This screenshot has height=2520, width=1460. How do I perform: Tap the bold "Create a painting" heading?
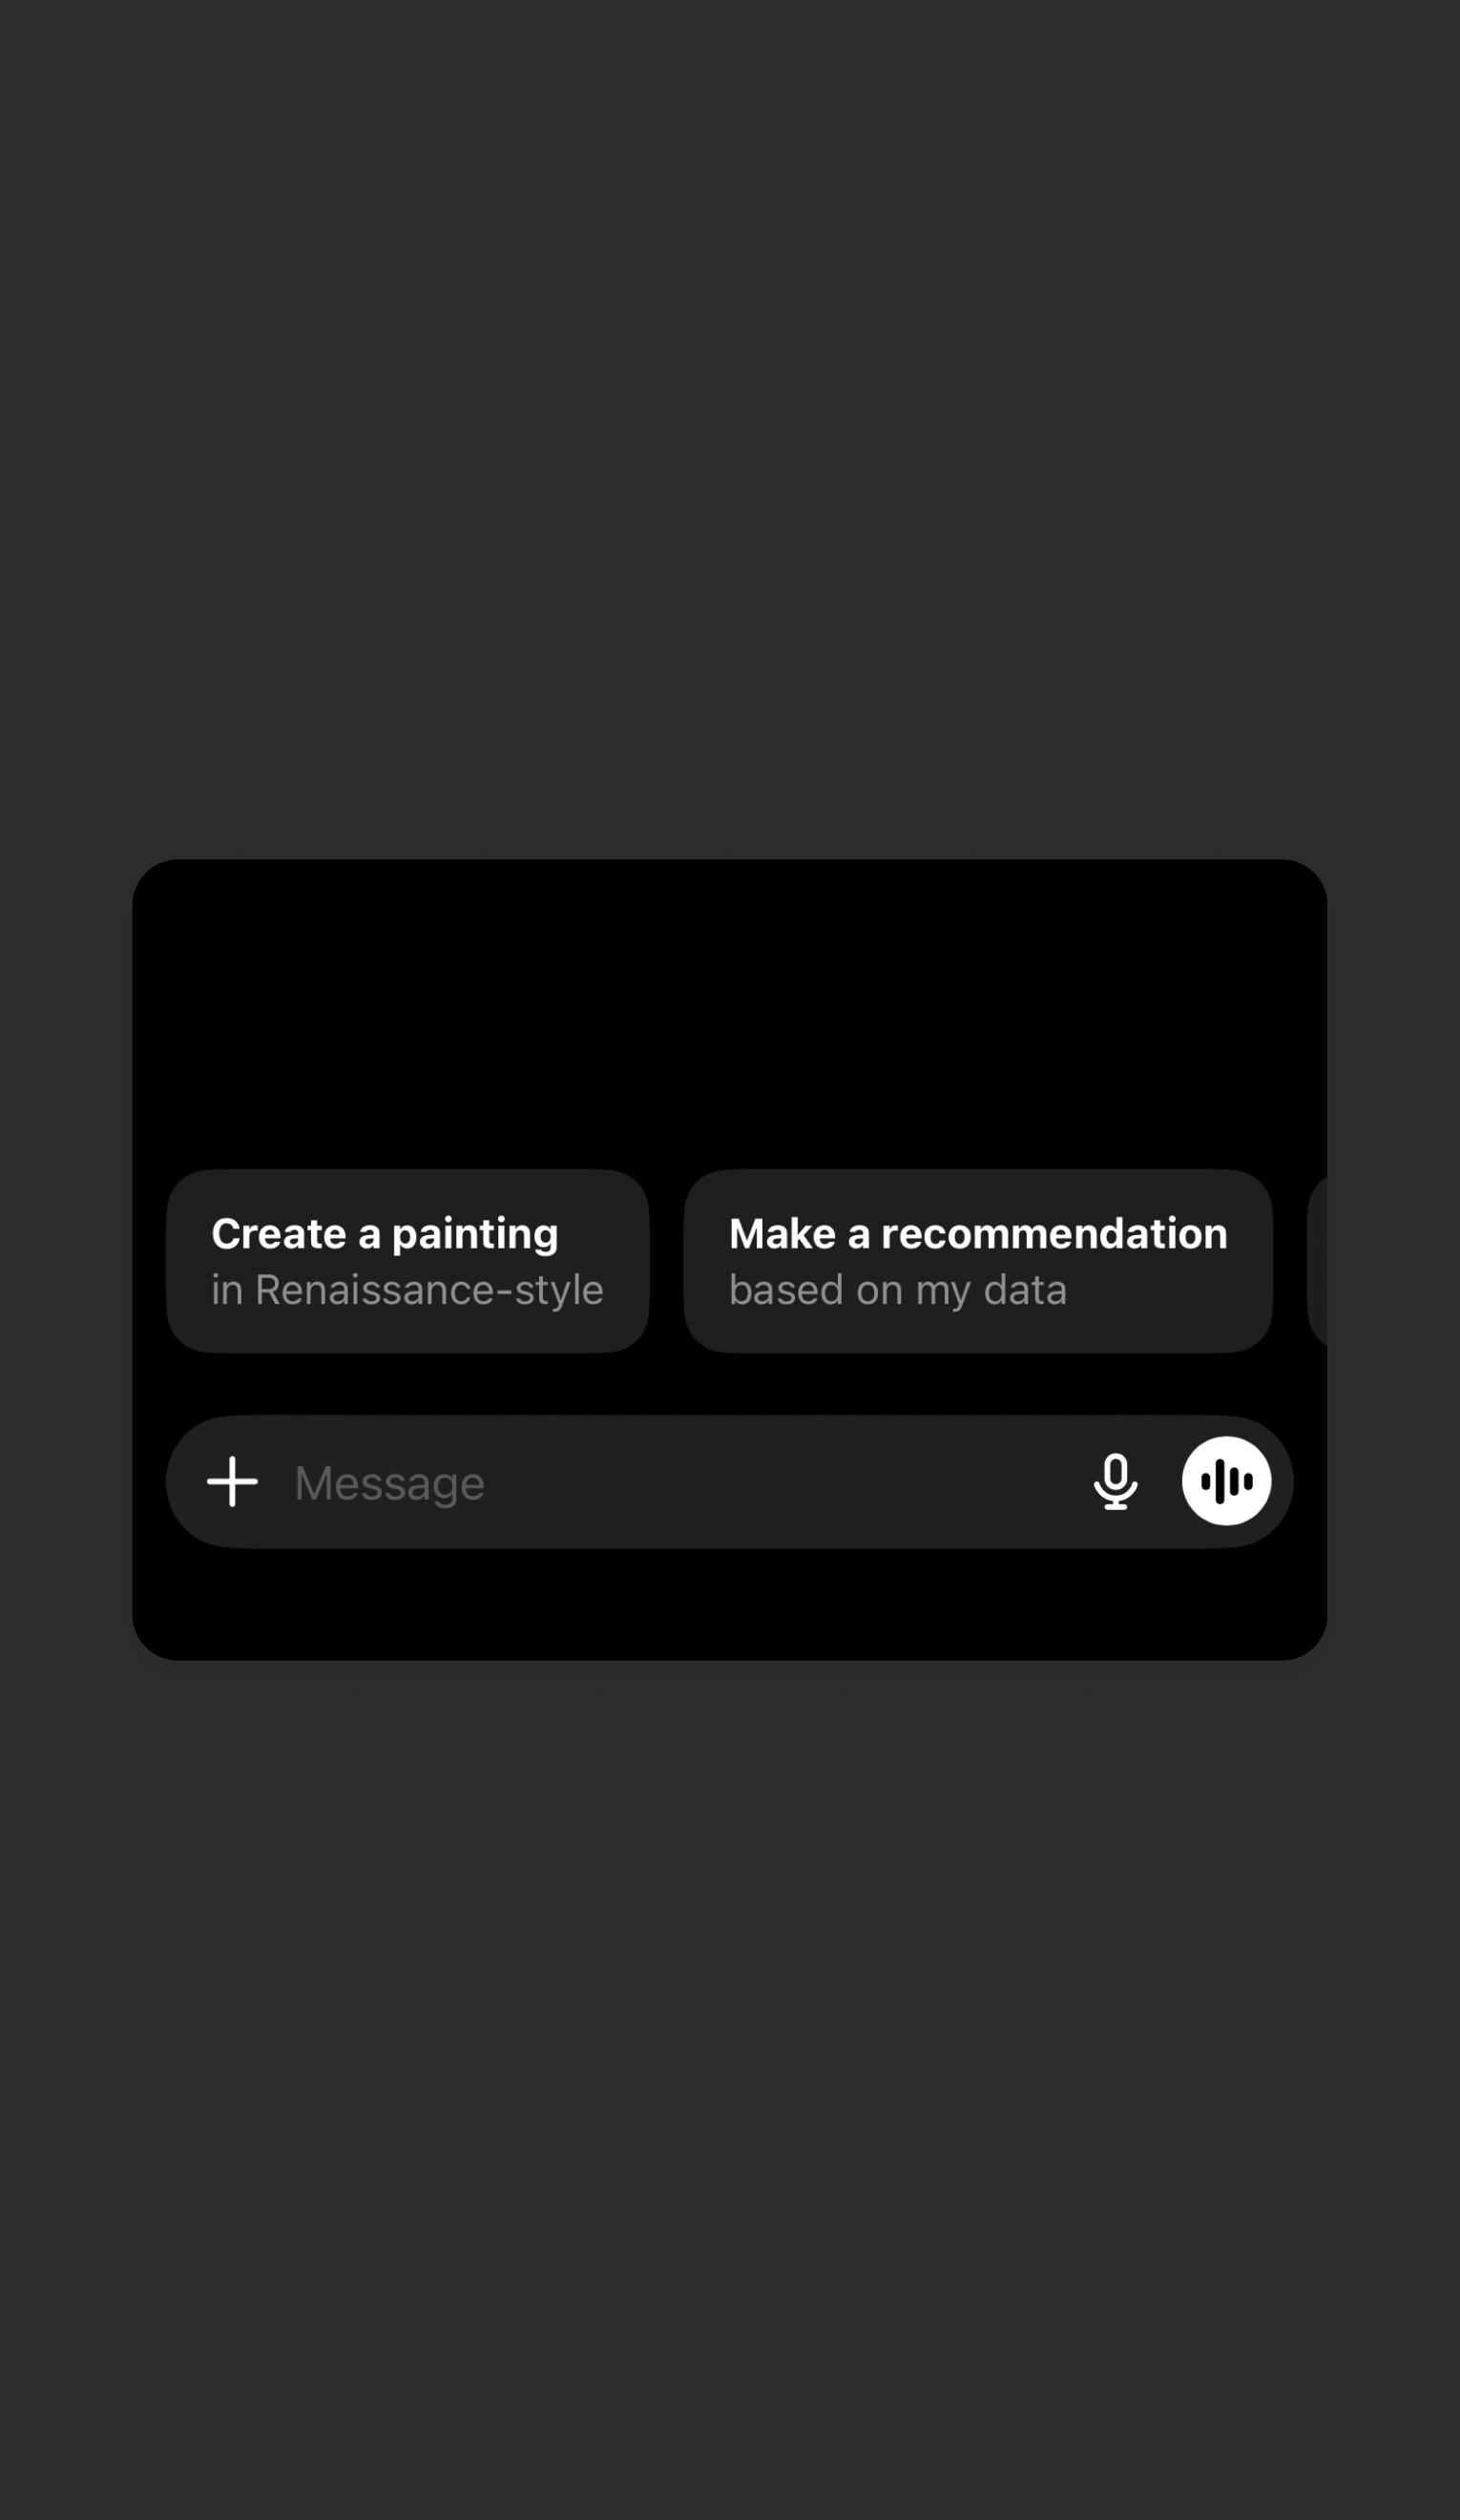[385, 1233]
